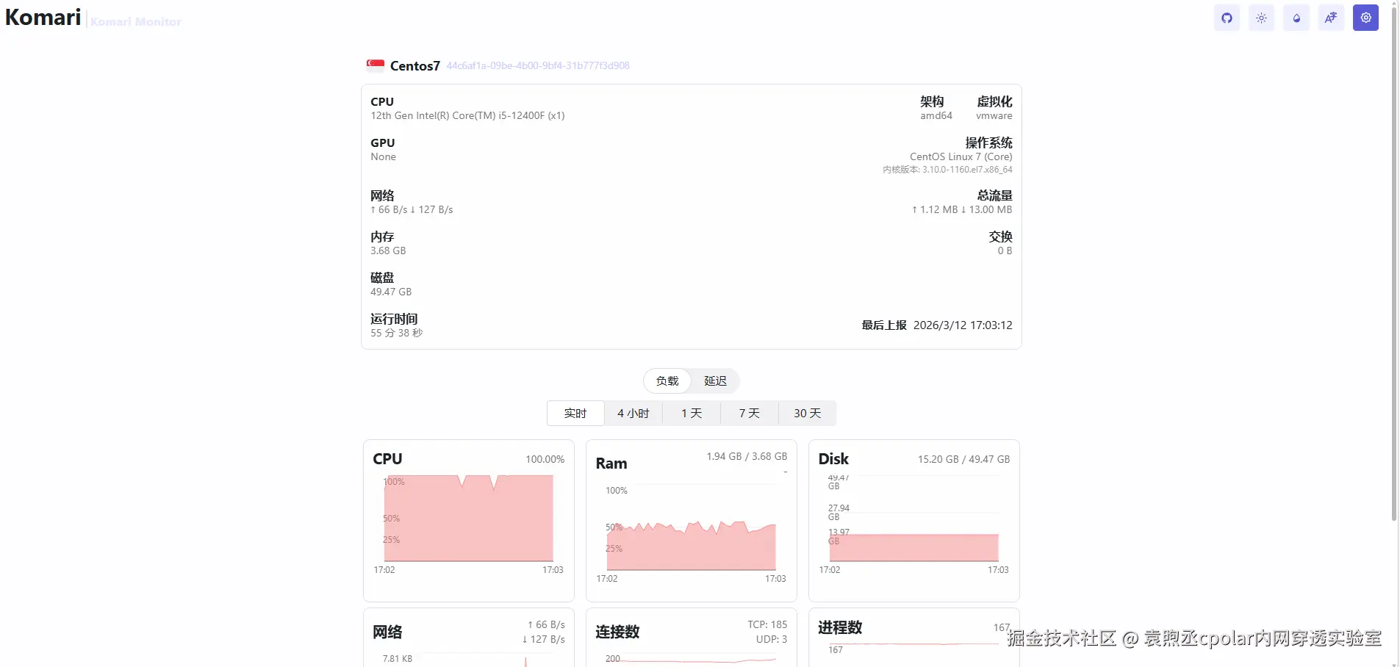Viewport: 1400px width, 667px height.
Task: Open the settings gear icon
Action: [1365, 18]
